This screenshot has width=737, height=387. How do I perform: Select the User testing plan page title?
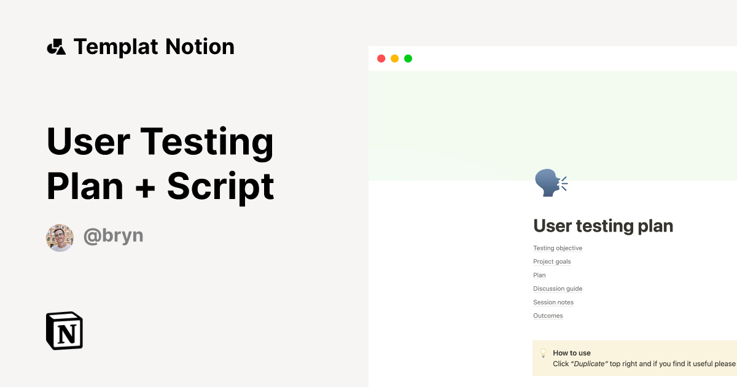602,225
